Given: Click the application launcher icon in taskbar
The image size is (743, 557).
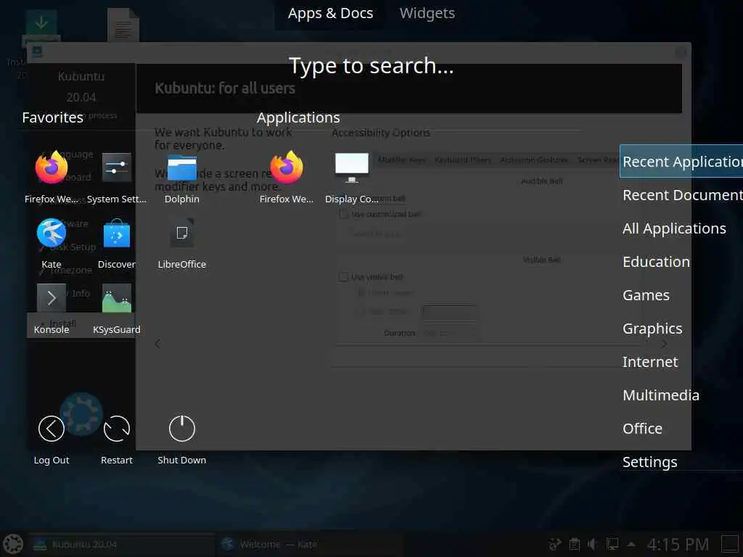Looking at the screenshot, I should pyautogui.click(x=13, y=544).
